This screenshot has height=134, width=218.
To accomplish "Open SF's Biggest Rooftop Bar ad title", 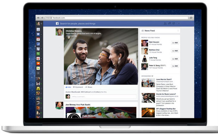I will coord(166,109).
